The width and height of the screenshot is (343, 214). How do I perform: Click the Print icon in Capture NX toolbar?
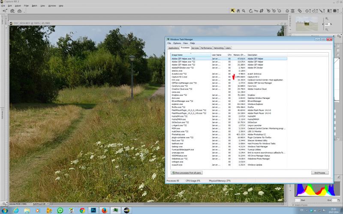[x=12, y=11]
